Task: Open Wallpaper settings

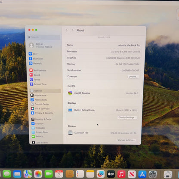Action: (x=38, y=128)
